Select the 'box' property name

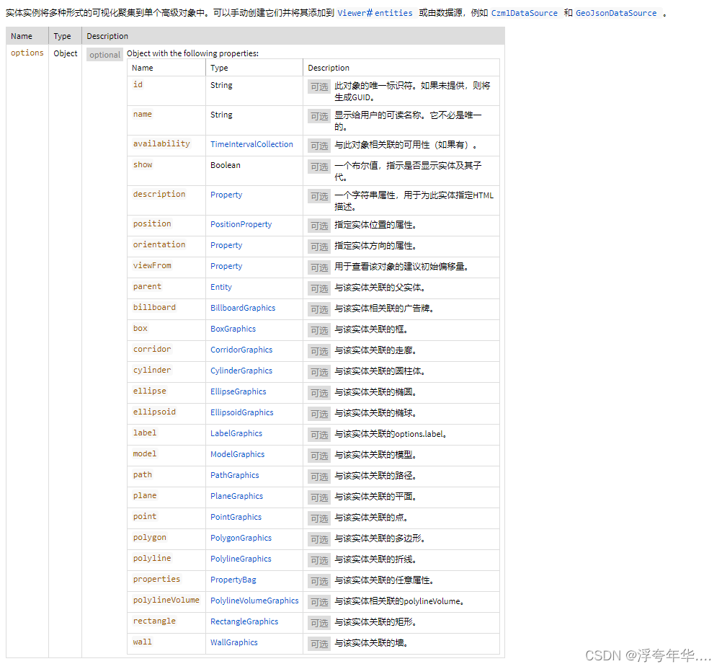(140, 329)
